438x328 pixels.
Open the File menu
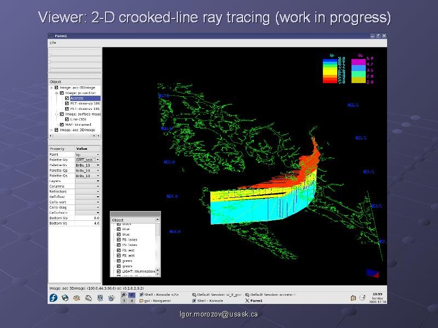[53, 42]
